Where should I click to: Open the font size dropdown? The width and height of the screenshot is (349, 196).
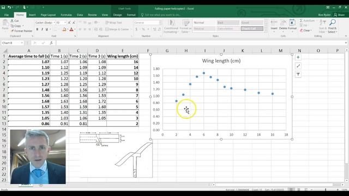tap(65, 23)
